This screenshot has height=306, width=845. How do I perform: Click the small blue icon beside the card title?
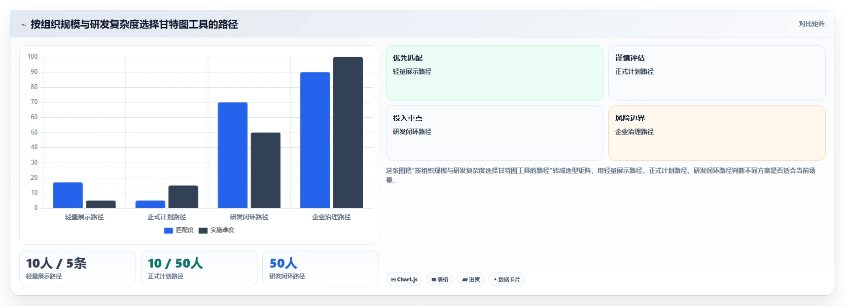coord(23,25)
